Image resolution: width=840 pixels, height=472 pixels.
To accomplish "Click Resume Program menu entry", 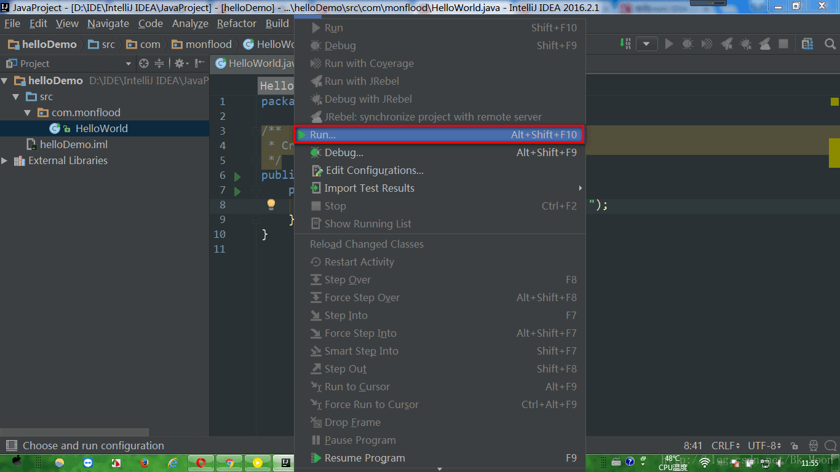I will (440, 458).
